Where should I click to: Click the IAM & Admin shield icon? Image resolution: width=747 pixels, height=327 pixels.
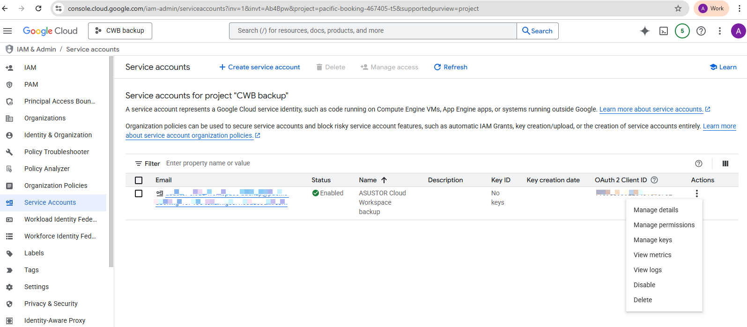tap(9, 49)
